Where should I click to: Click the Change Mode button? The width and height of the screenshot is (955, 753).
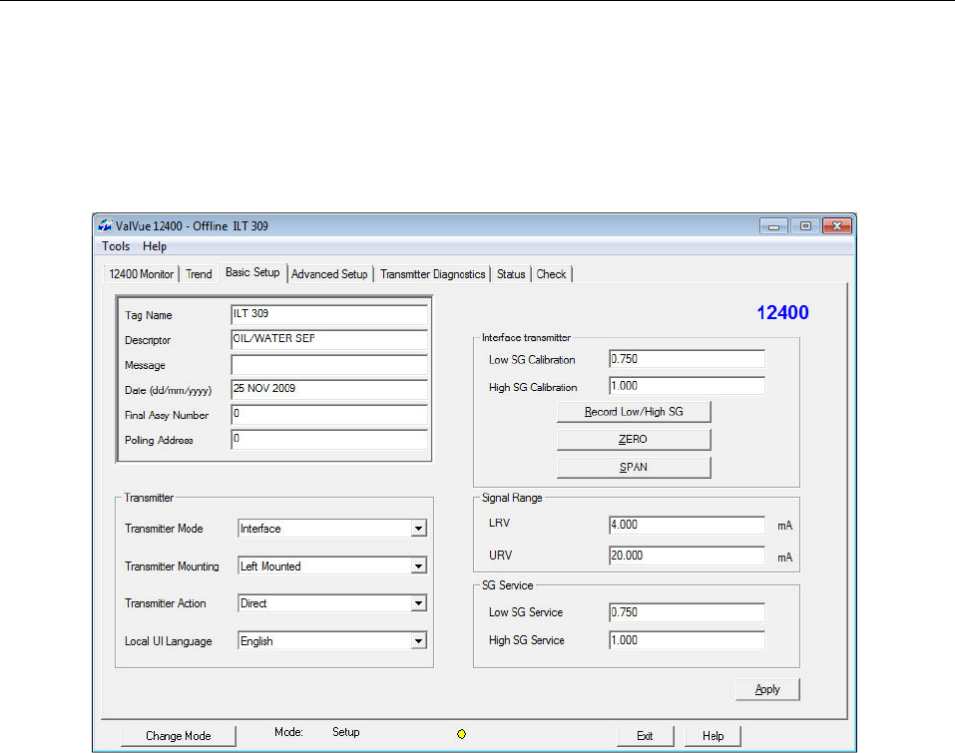179,735
